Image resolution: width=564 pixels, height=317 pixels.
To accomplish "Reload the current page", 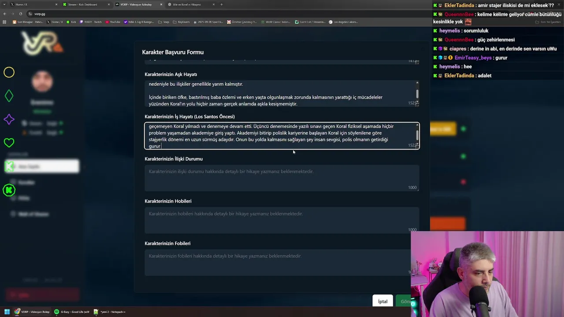I will coord(20,14).
